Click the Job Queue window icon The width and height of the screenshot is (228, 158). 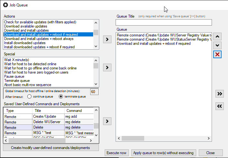(5, 5)
